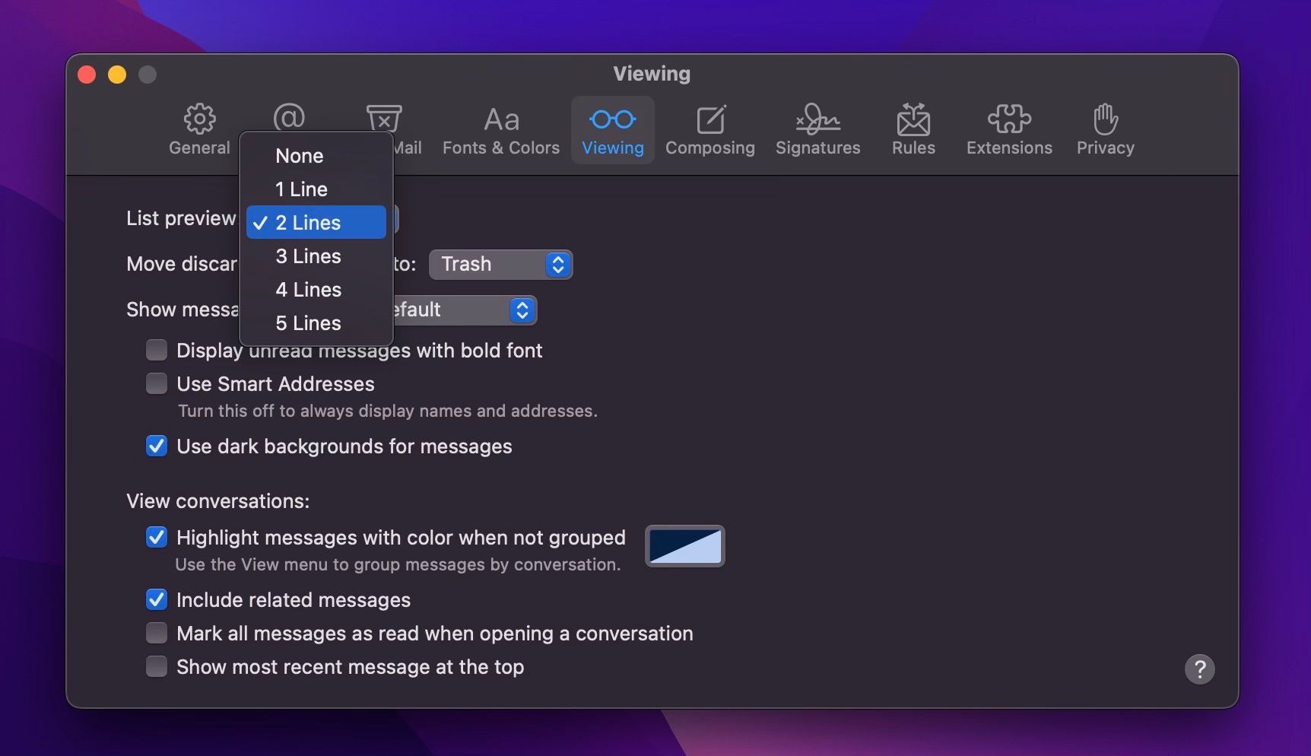1311x756 pixels.
Task: Click the conversation highlight color swatch
Action: point(683,545)
